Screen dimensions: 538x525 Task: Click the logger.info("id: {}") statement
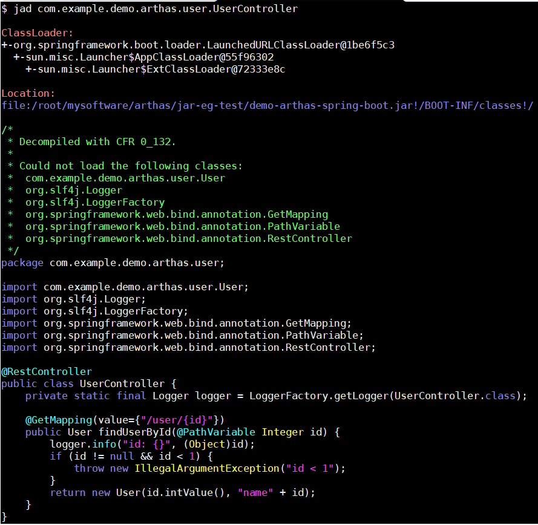153,445
